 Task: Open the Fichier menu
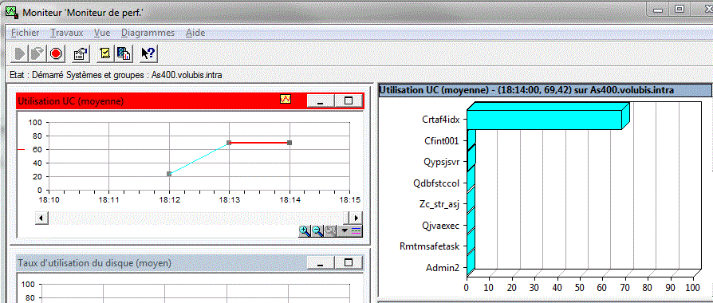tap(25, 33)
